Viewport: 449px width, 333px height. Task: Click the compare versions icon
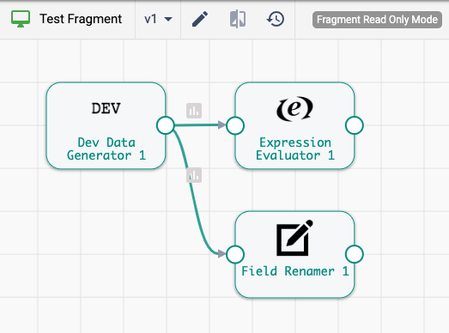[238, 19]
